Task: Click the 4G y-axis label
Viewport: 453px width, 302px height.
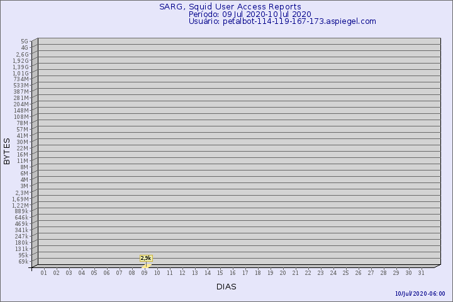Action: [x=25, y=48]
